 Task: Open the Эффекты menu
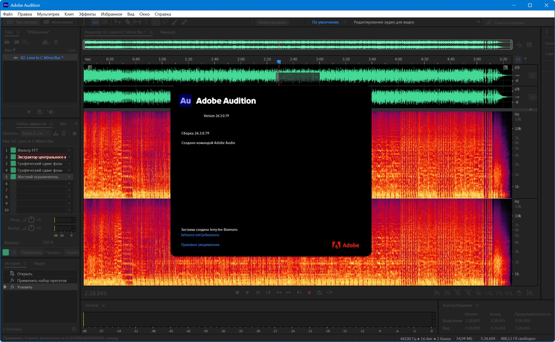coord(88,14)
